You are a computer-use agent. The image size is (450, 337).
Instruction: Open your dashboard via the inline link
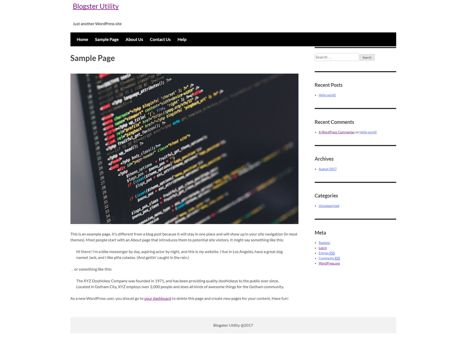pos(157,298)
